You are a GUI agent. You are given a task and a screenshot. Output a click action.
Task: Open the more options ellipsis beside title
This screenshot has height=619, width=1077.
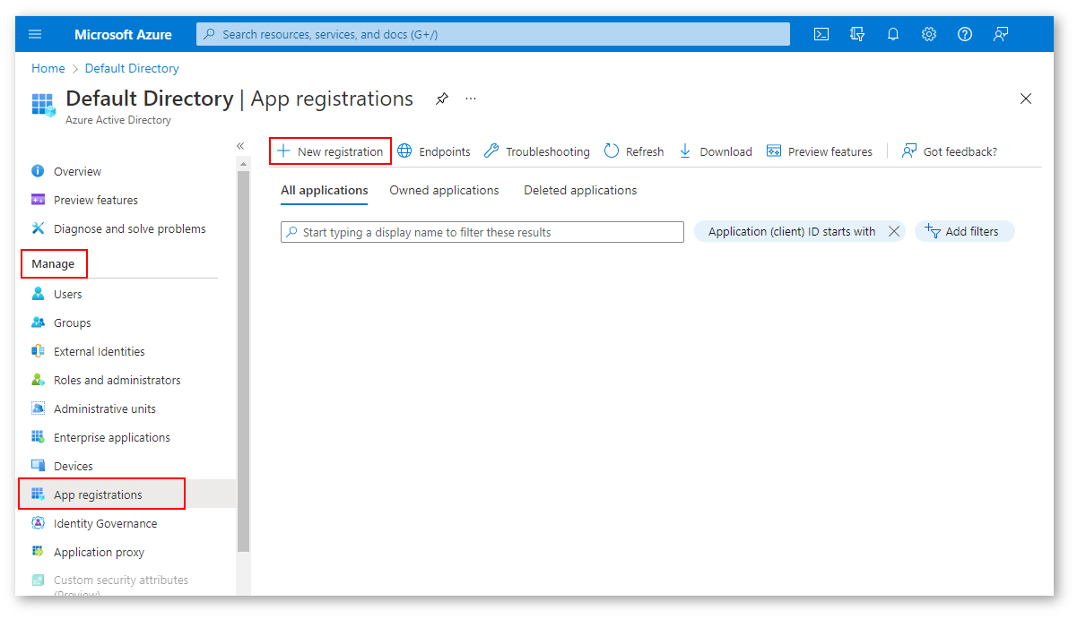(x=471, y=99)
